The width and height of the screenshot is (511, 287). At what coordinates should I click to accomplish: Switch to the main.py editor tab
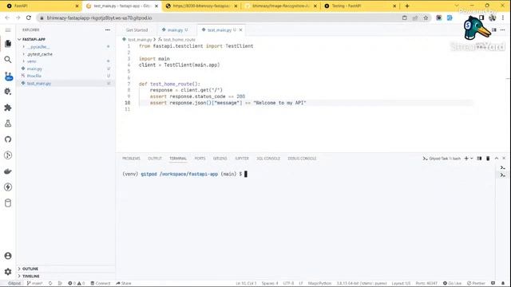[175, 30]
